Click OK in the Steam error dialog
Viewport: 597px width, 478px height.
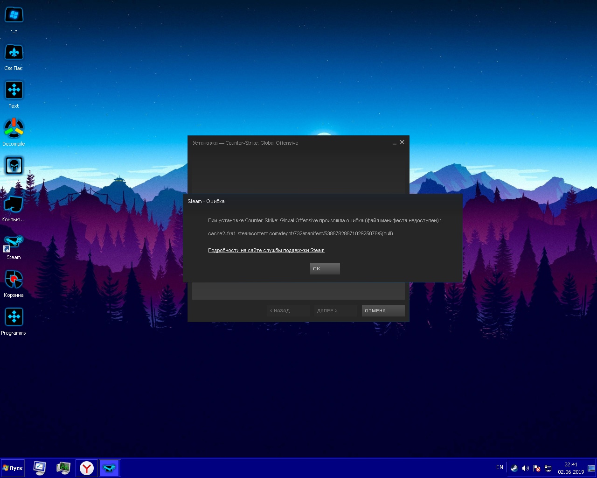pos(325,268)
